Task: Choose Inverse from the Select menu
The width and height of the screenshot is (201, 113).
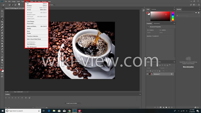Action: 36,10
